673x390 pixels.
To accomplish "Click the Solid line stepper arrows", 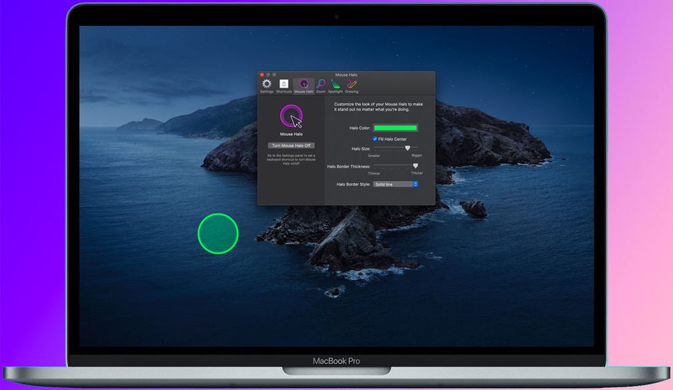I will 415,184.
